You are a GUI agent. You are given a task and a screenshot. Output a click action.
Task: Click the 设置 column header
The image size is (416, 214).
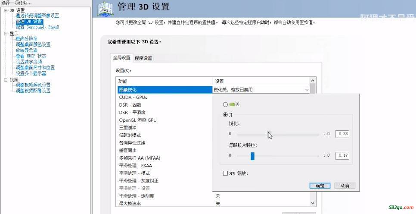coord(261,82)
